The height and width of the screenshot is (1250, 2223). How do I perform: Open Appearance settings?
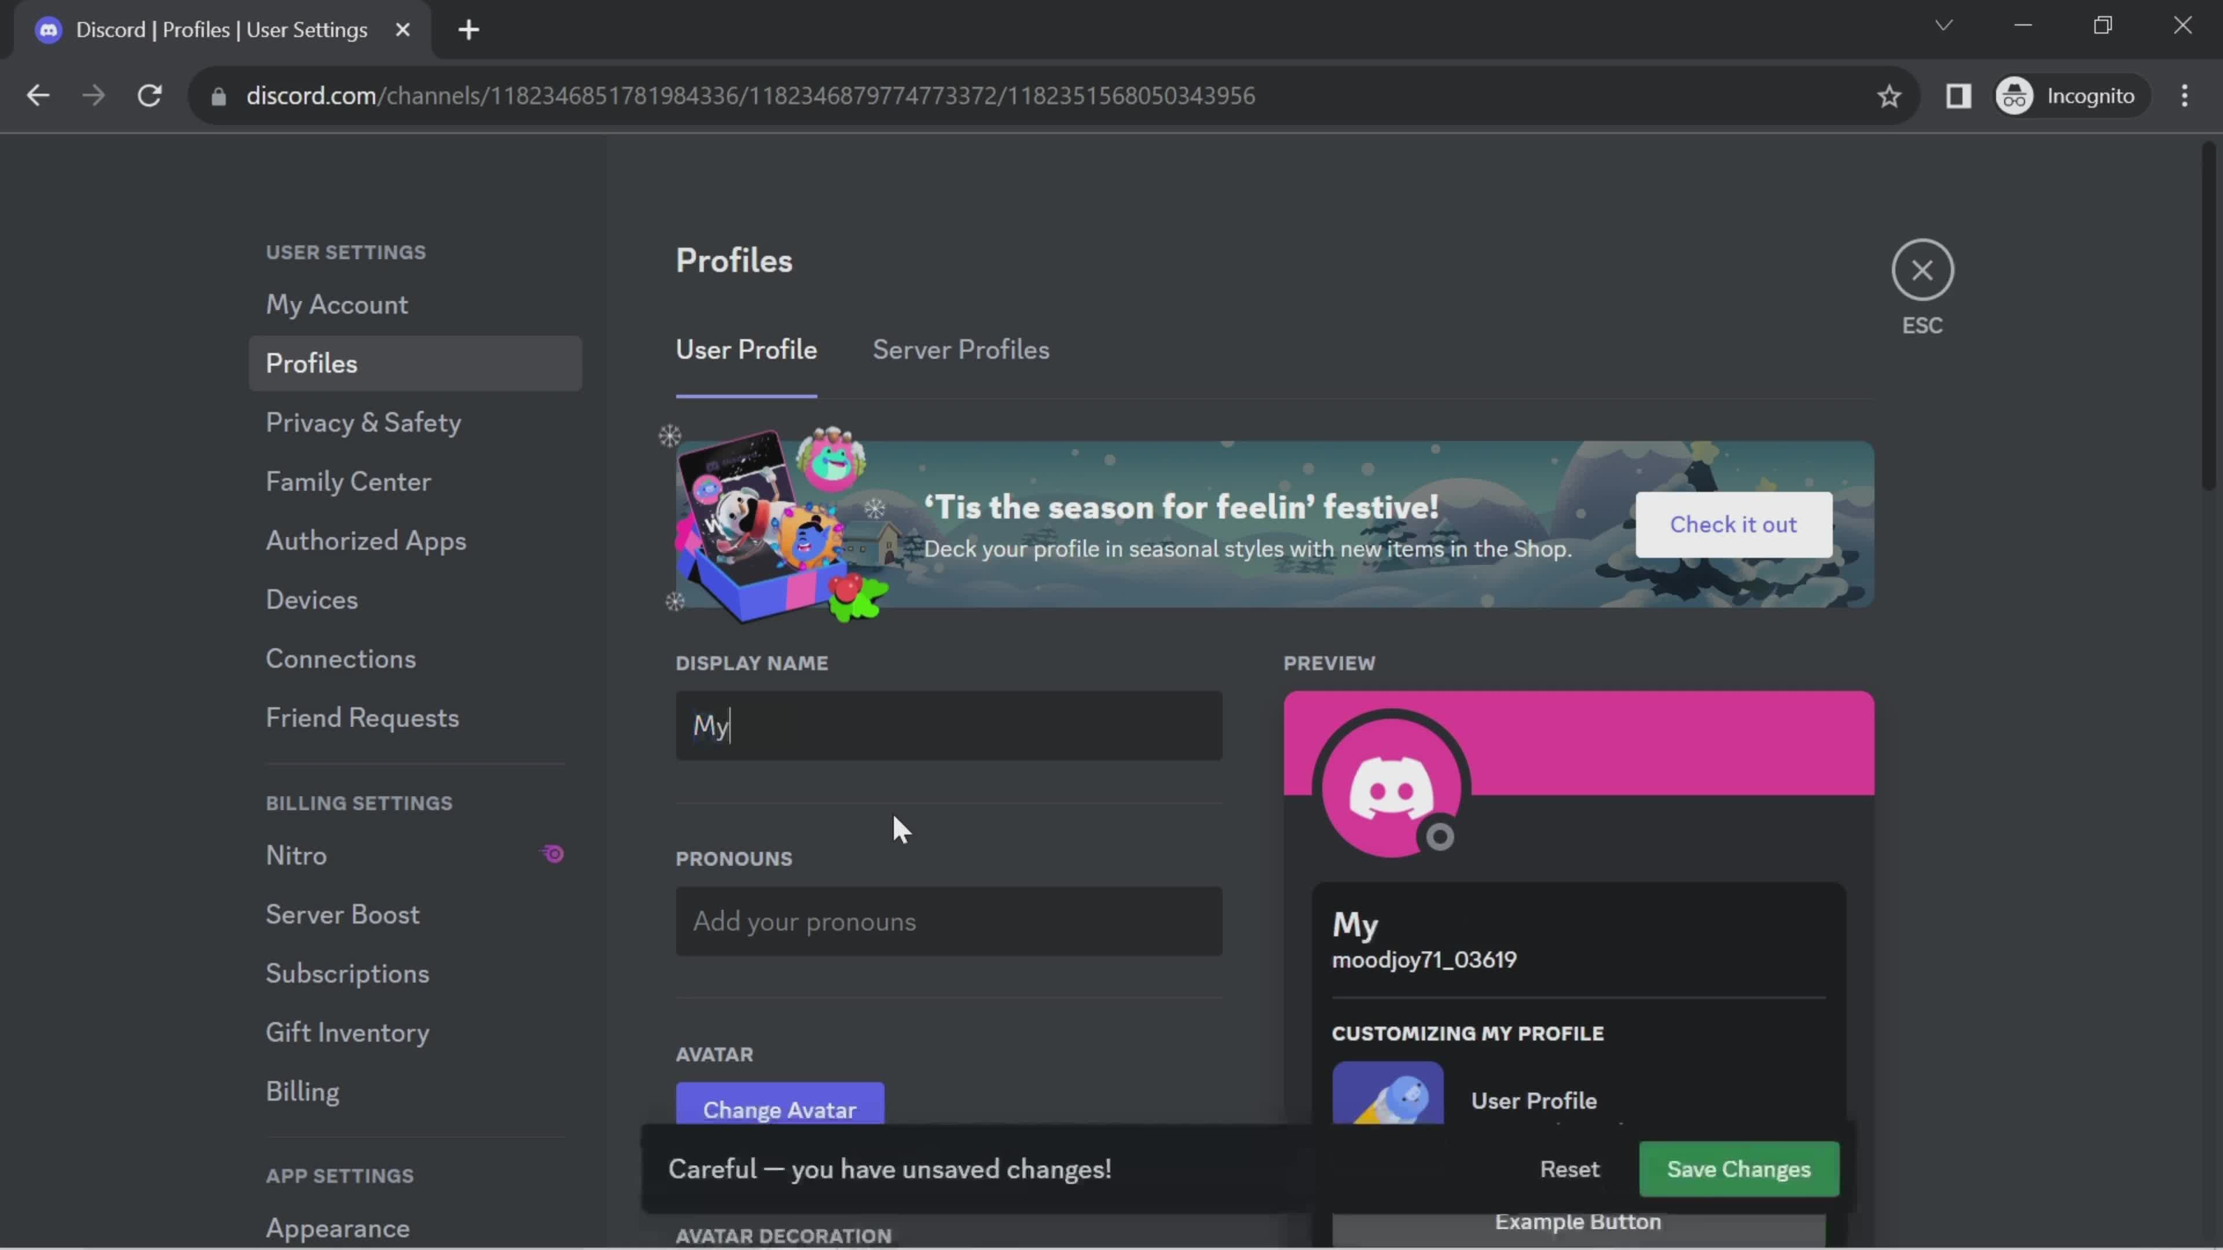(x=415, y=1227)
